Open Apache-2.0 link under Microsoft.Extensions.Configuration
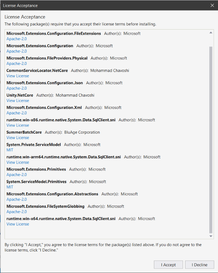This screenshot has height=273, width=218. pos(16,51)
